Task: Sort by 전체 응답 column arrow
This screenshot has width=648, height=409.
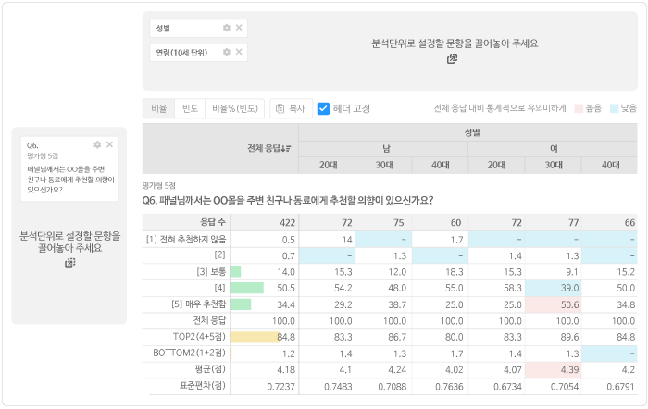Action: [286, 148]
